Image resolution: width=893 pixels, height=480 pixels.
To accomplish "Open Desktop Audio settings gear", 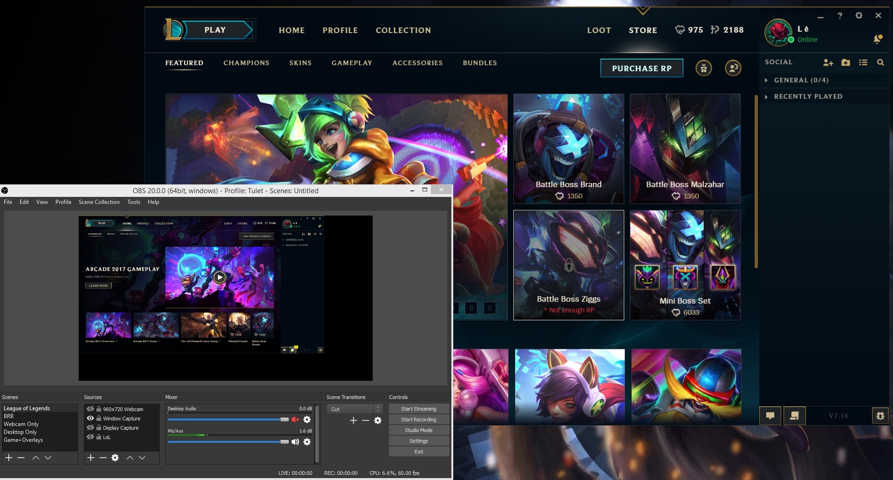I will pos(307,419).
